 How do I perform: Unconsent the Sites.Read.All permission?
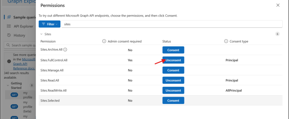173,80
